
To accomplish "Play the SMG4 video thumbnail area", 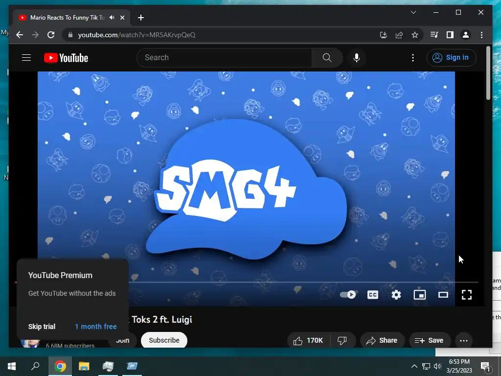I will click(x=246, y=188).
